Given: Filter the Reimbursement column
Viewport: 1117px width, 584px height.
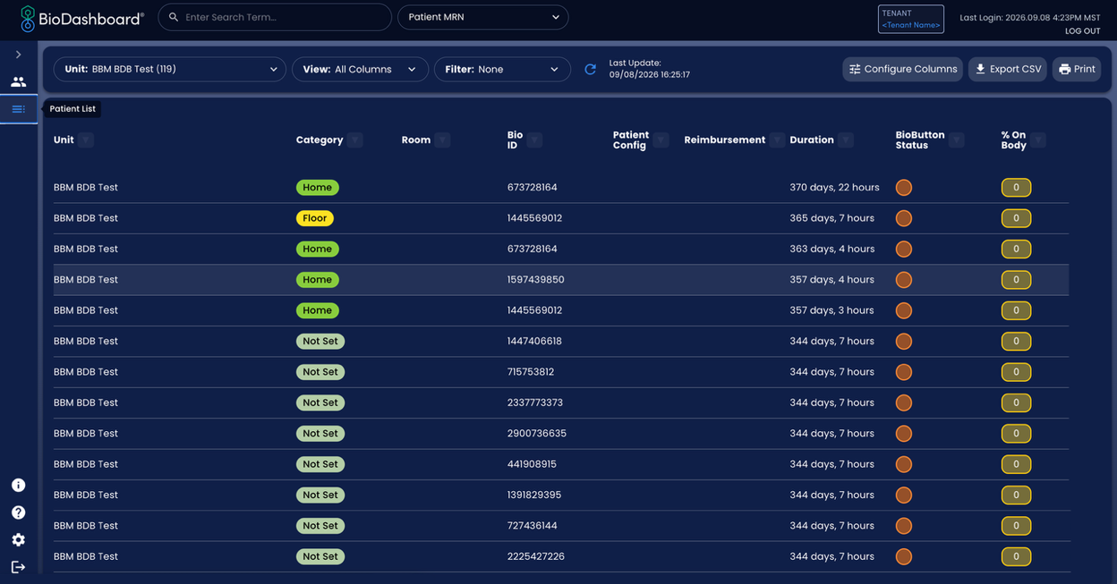Looking at the screenshot, I should click(x=777, y=140).
